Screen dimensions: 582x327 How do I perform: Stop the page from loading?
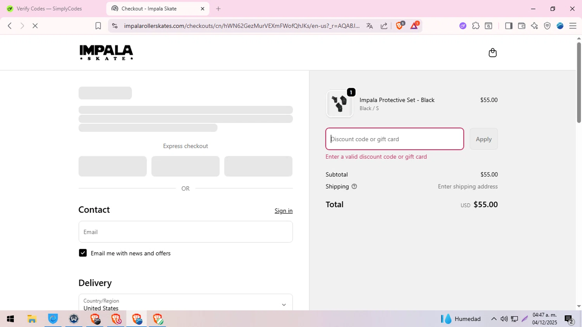(35, 26)
